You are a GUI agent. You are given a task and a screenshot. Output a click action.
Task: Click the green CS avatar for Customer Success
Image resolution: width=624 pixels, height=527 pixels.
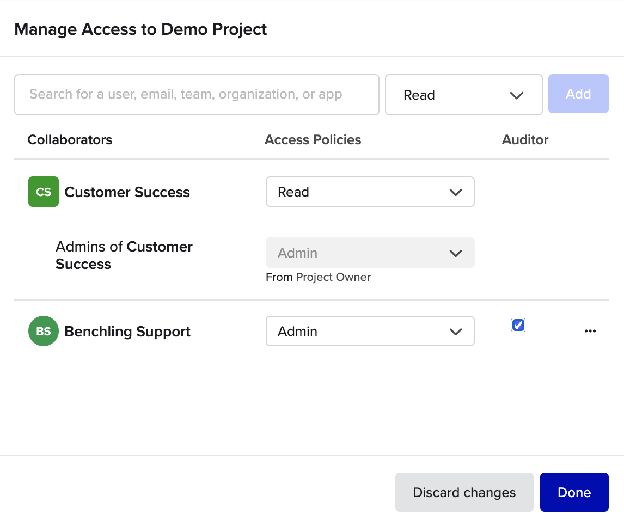[x=44, y=192]
